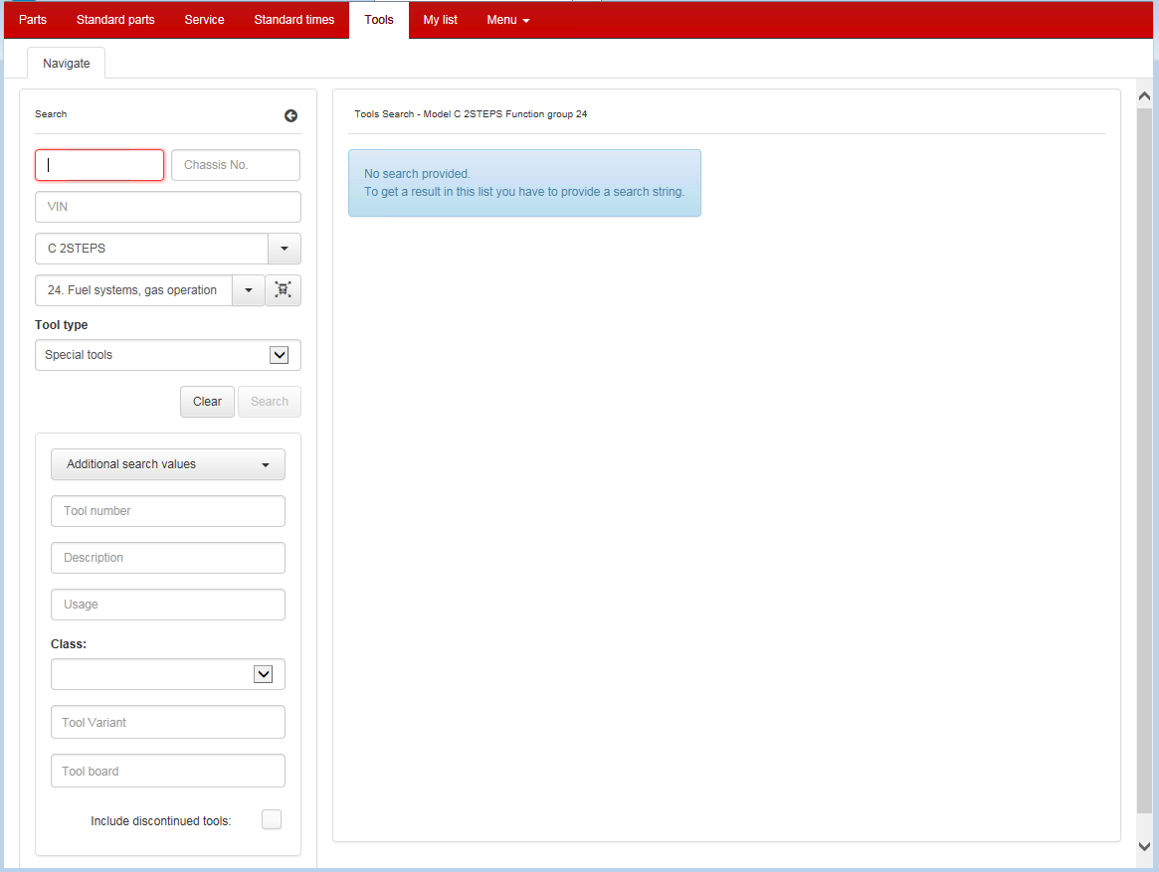Click the function group selector icon

(x=284, y=290)
